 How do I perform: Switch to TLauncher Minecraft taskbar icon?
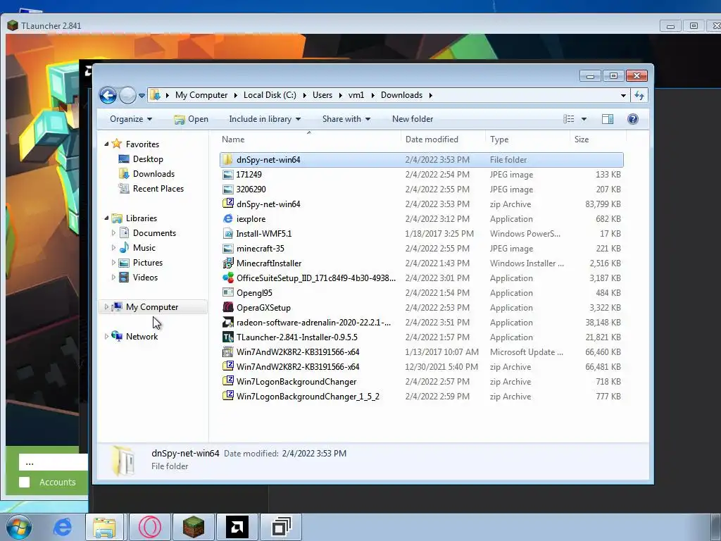193,527
